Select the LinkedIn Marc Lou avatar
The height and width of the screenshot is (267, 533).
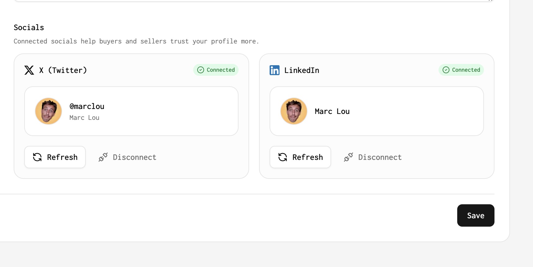(x=294, y=111)
